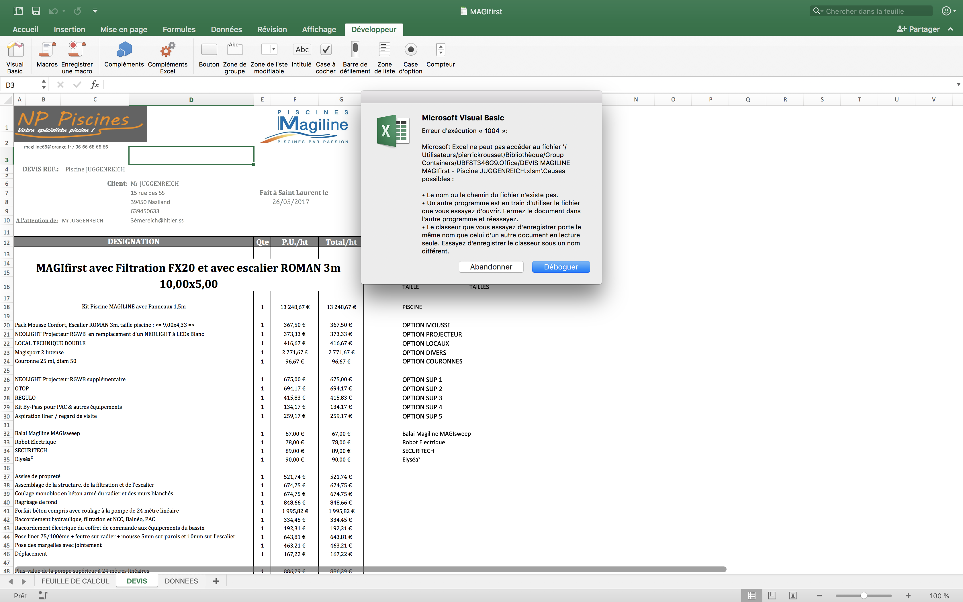Viewport: 963px width, 602px height.
Task: Switch to FEUILLE DE CALCUL sheet
Action: pyautogui.click(x=75, y=581)
